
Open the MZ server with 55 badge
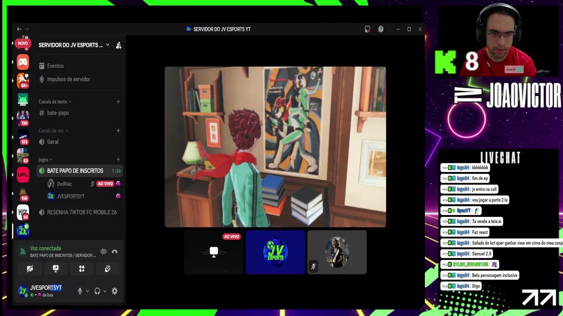[x=23, y=212]
